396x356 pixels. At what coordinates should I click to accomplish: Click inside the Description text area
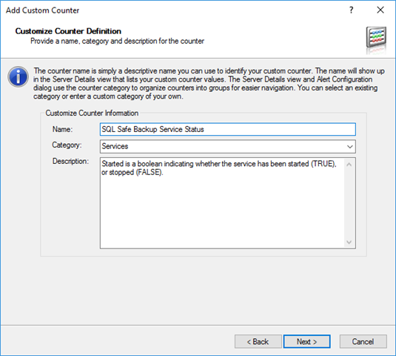[x=222, y=203]
